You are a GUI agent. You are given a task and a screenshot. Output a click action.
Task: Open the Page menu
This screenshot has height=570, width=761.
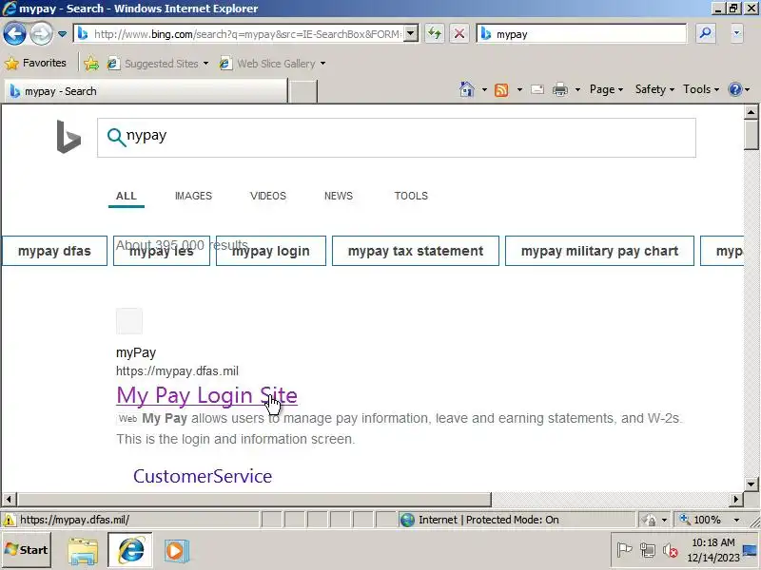606,89
